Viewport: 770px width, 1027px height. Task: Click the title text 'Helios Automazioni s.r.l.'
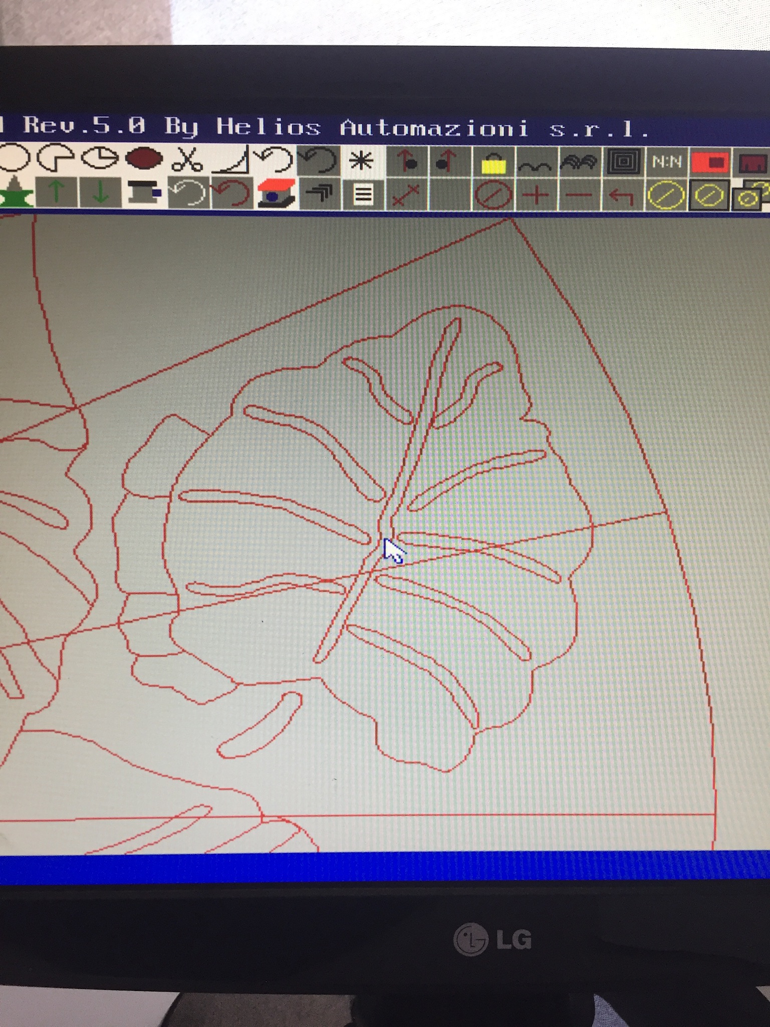tap(434, 129)
